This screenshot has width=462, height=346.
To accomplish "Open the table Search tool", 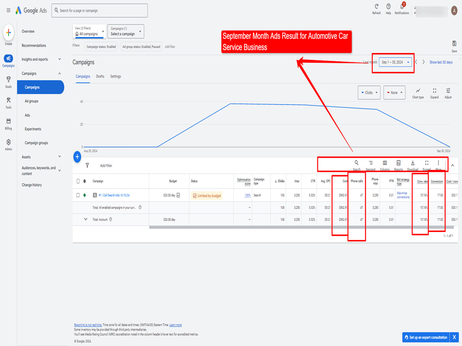I will 357,165.
